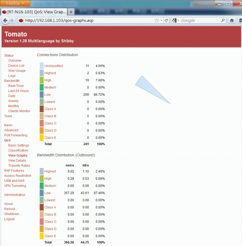
Task: Open the Basic settings section
Action: tap(8, 125)
